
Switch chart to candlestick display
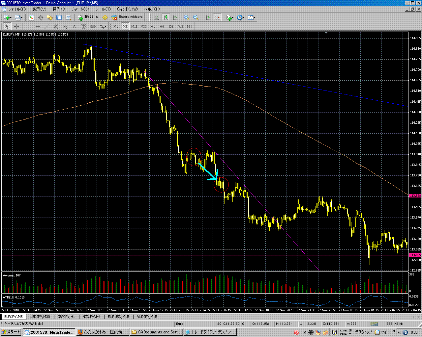click(166, 17)
